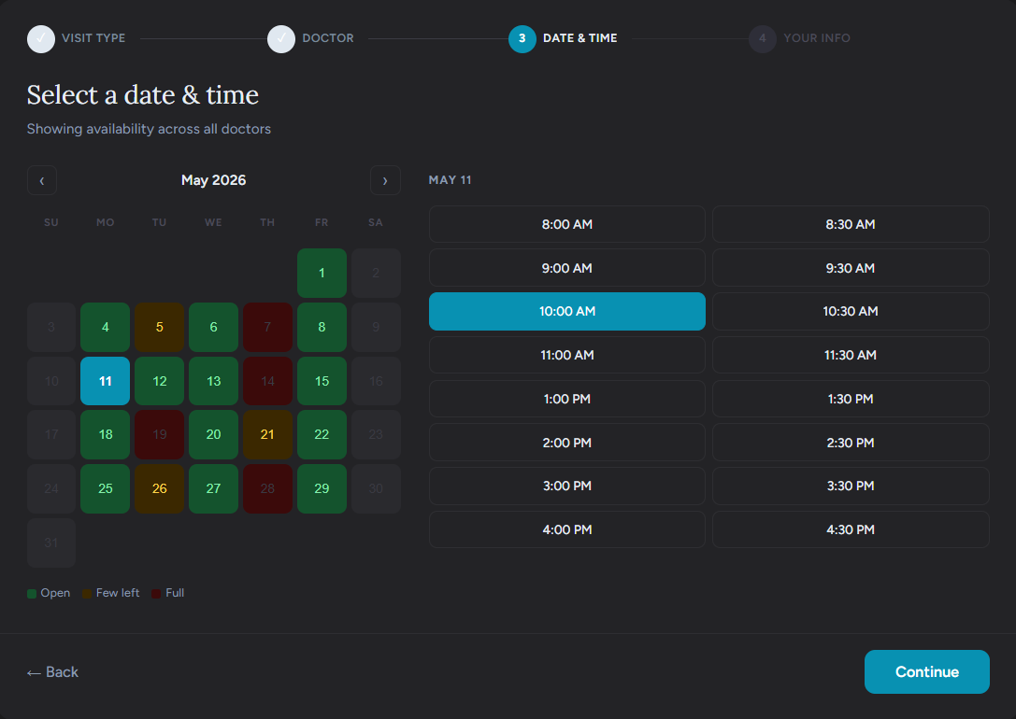Click the selected date May 11

pos(105,381)
